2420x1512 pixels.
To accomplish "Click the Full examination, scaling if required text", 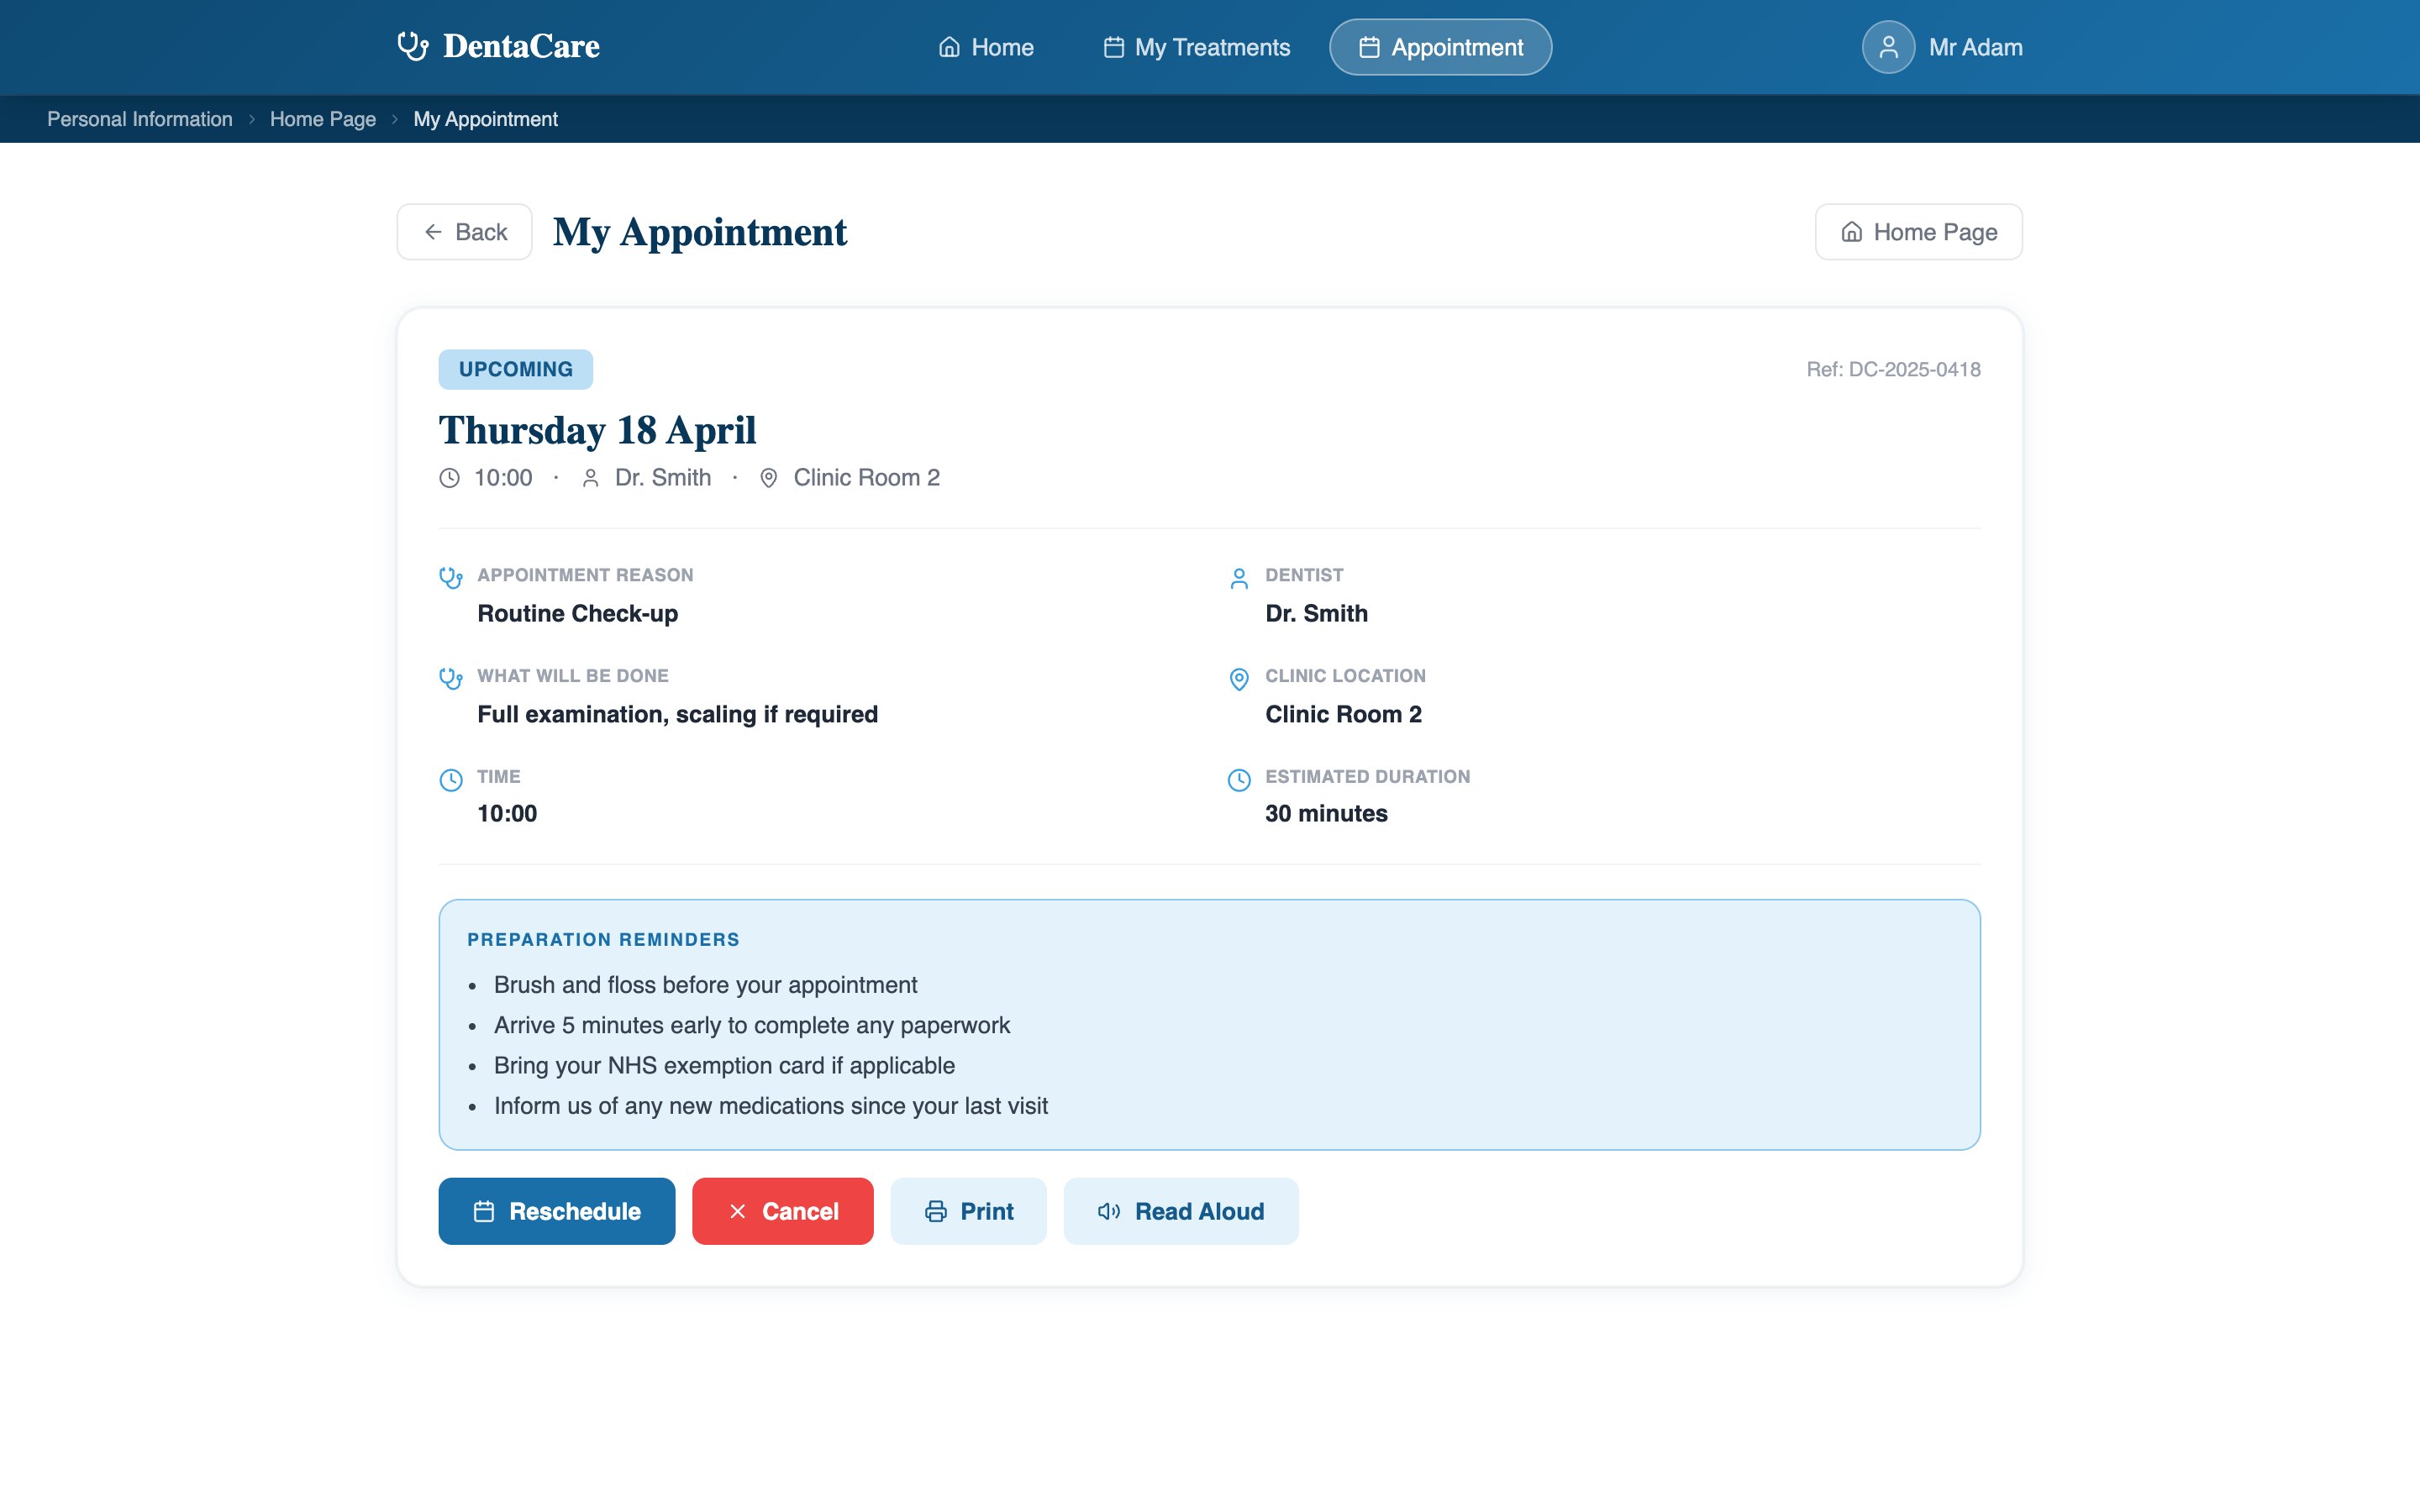I will click(678, 714).
